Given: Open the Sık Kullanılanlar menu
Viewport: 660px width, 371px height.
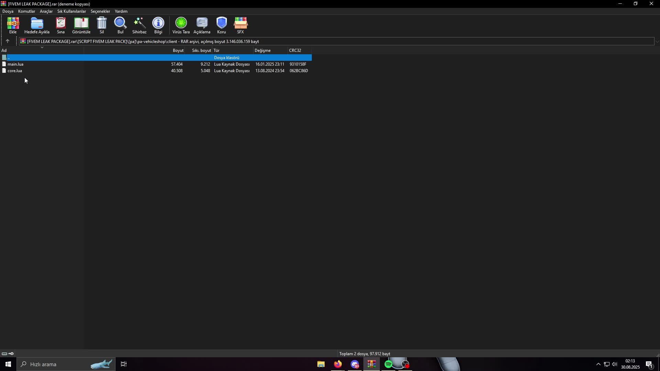Looking at the screenshot, I should click(71, 11).
